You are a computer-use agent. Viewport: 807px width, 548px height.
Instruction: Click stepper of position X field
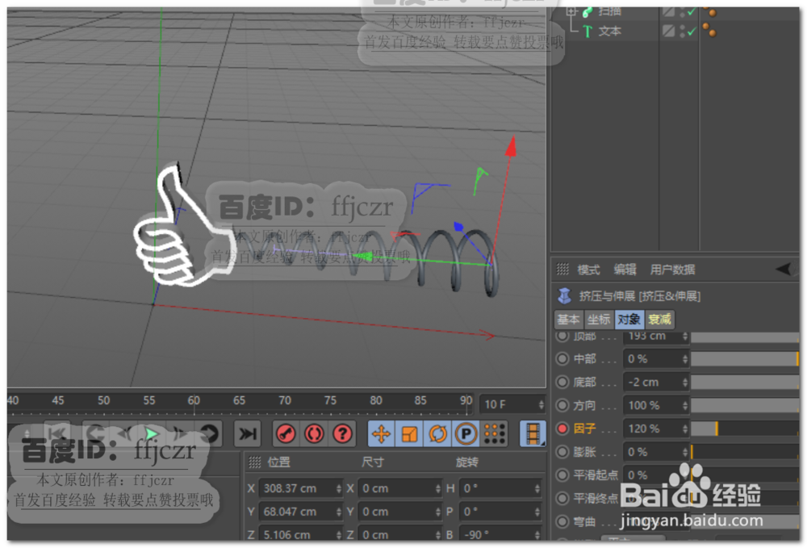pos(338,488)
